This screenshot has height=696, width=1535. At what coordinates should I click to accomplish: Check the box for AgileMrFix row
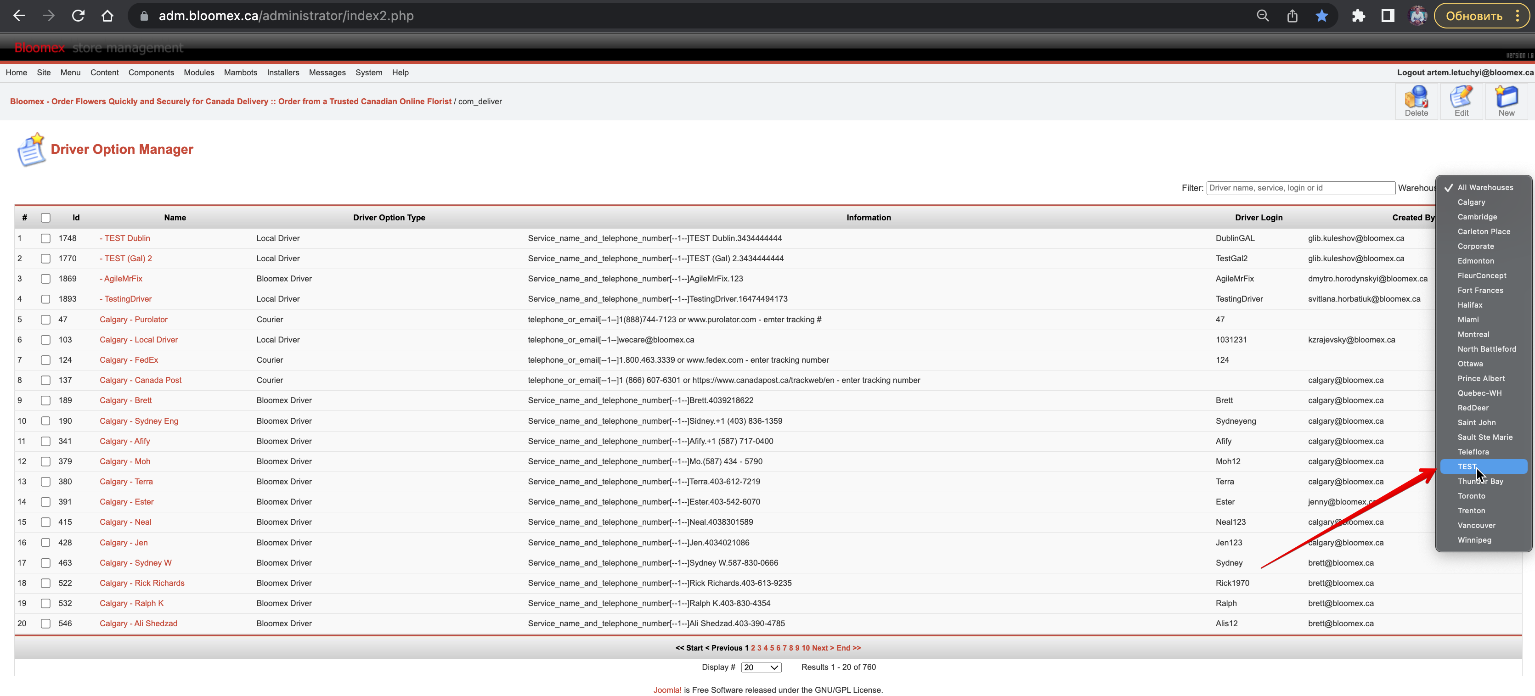pyautogui.click(x=45, y=279)
